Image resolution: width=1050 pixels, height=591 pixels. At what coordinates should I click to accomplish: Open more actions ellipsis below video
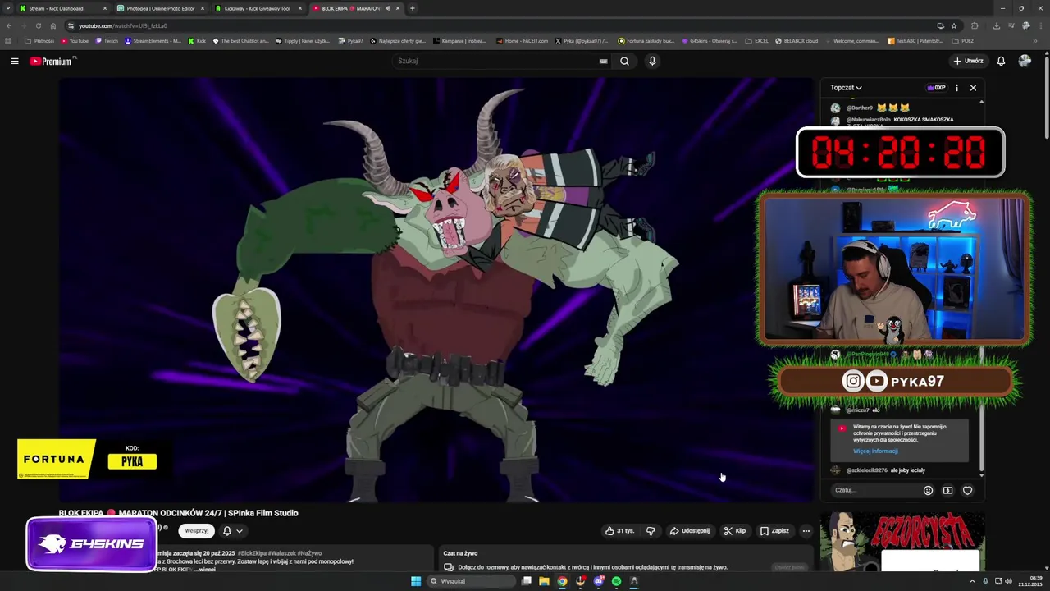(806, 530)
